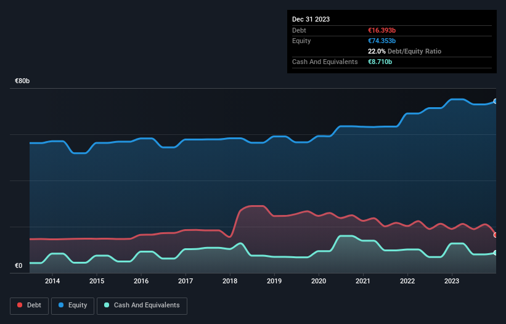The height and width of the screenshot is (324, 506).
Task: Click the €80b y-axis label
Action: tap(22, 81)
